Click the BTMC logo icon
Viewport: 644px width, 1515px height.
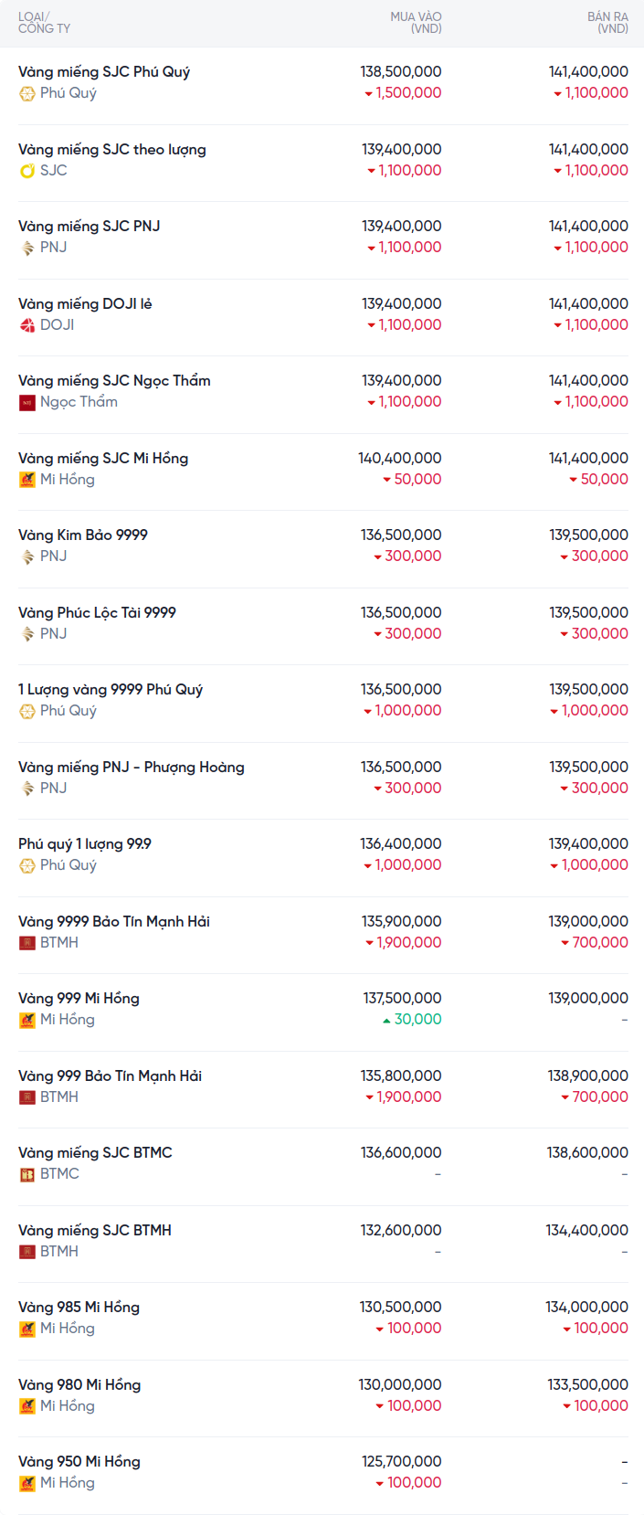(x=27, y=1174)
